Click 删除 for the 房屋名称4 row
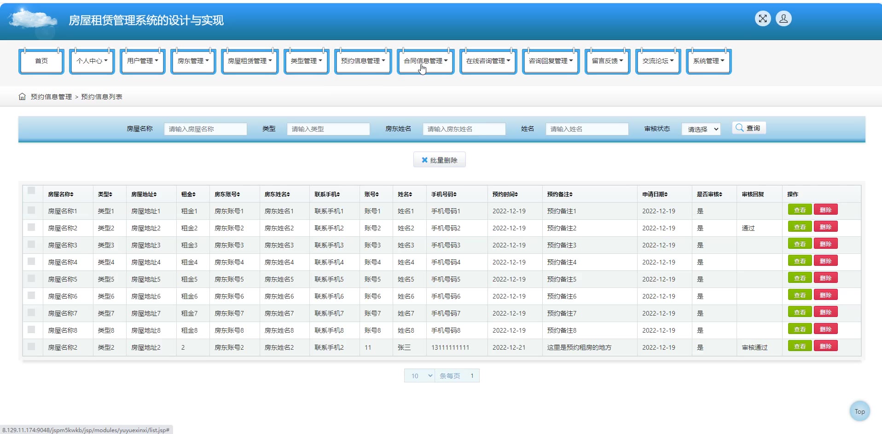 pyautogui.click(x=826, y=261)
